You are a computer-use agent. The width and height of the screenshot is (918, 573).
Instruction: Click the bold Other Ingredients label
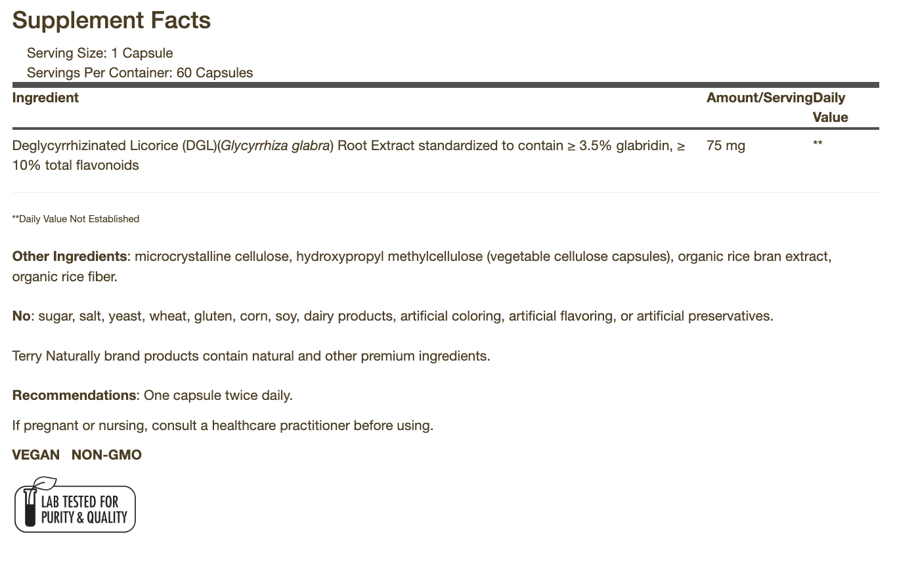point(70,256)
